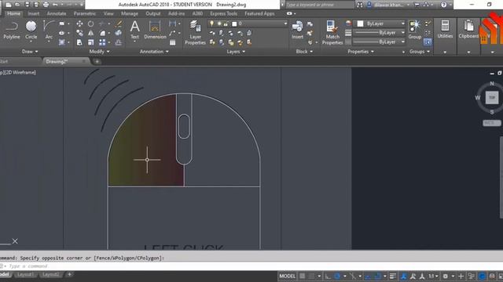The height and width of the screenshot is (282, 503).
Task: Switch to the Output ribbon tab
Action: (x=153, y=14)
